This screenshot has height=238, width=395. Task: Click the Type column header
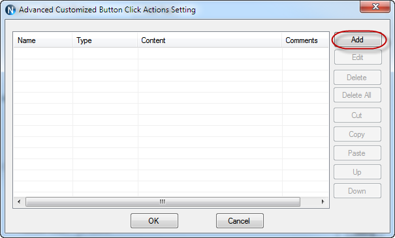point(105,40)
